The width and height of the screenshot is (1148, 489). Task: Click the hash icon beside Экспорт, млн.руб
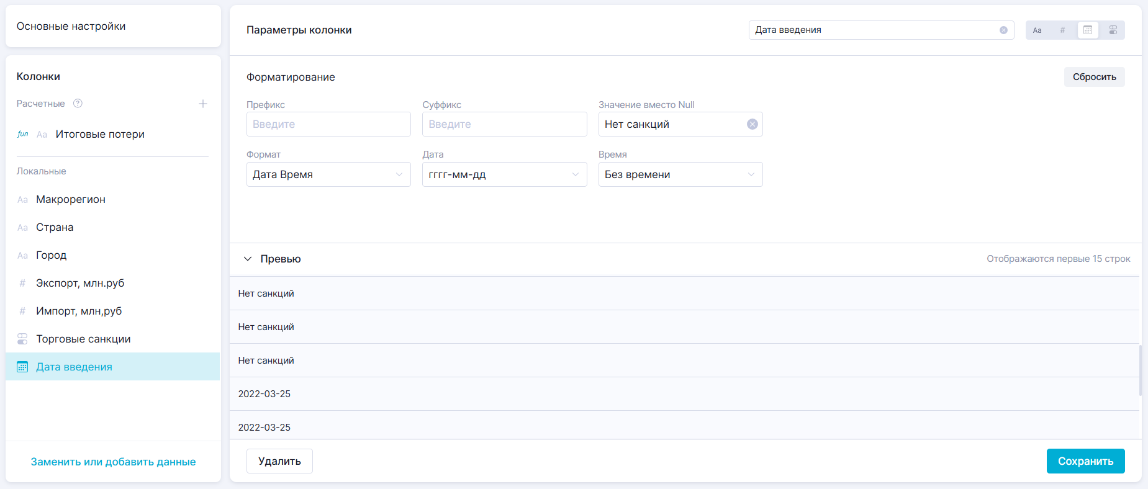point(22,283)
